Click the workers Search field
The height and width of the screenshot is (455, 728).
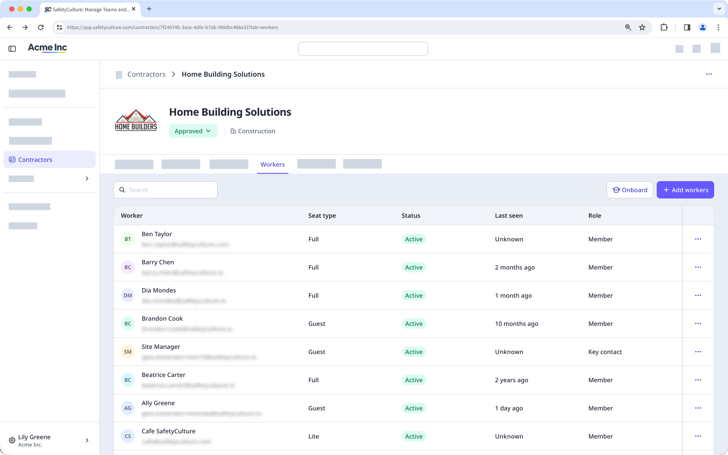[x=166, y=190]
